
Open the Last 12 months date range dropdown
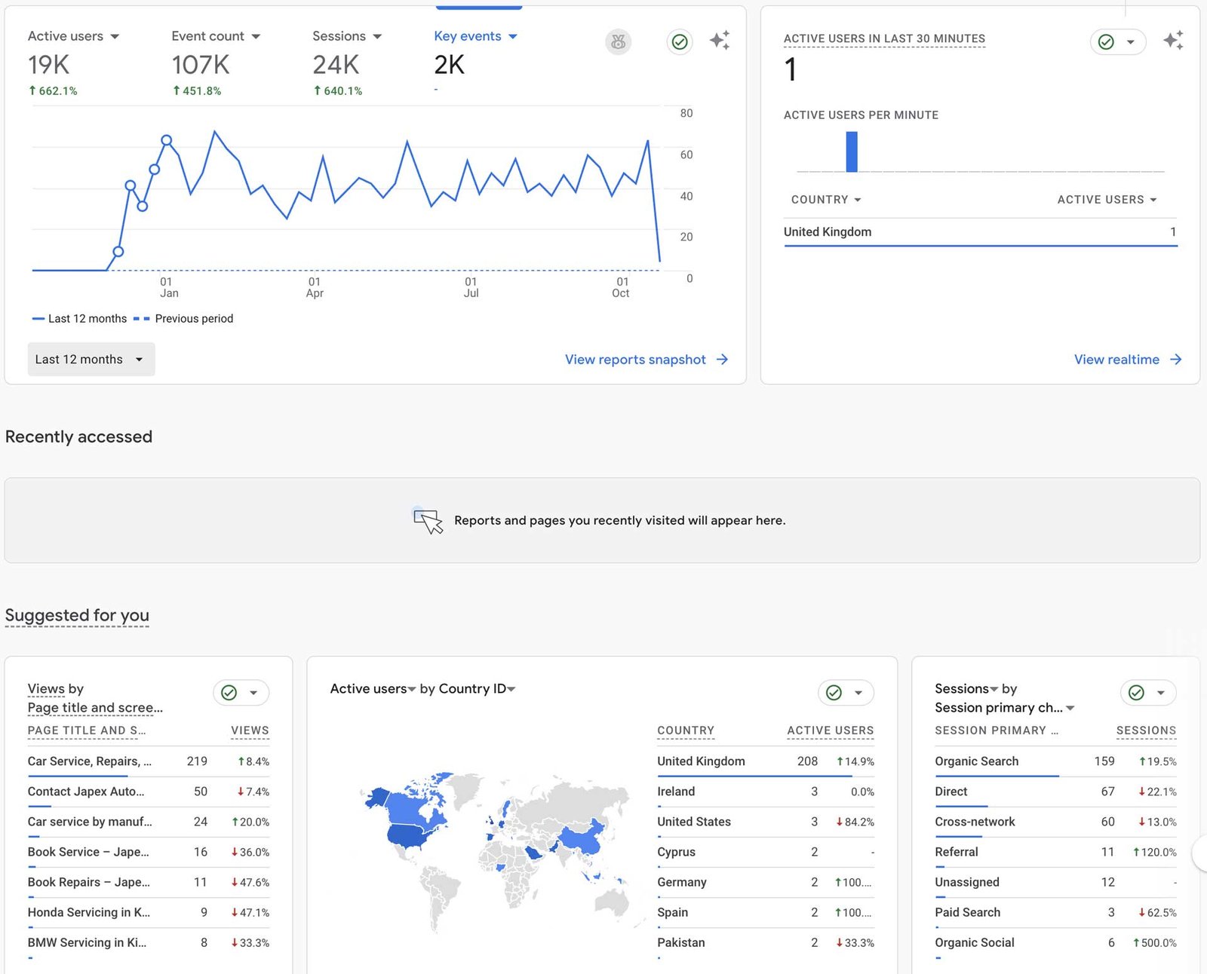click(x=91, y=360)
